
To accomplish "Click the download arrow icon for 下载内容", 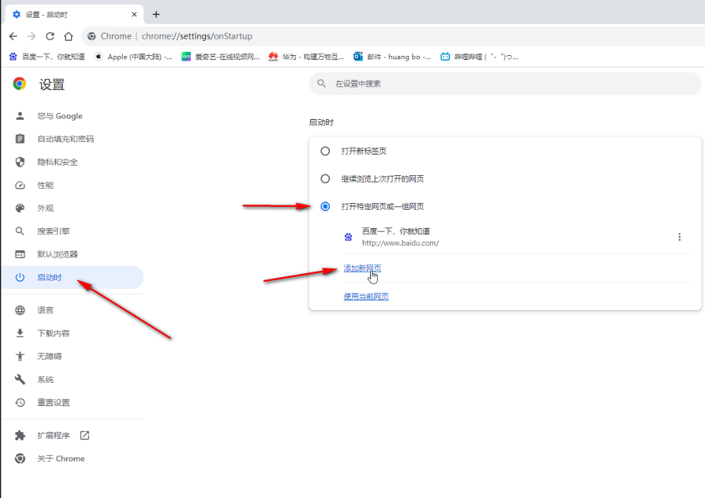I will click(x=20, y=333).
